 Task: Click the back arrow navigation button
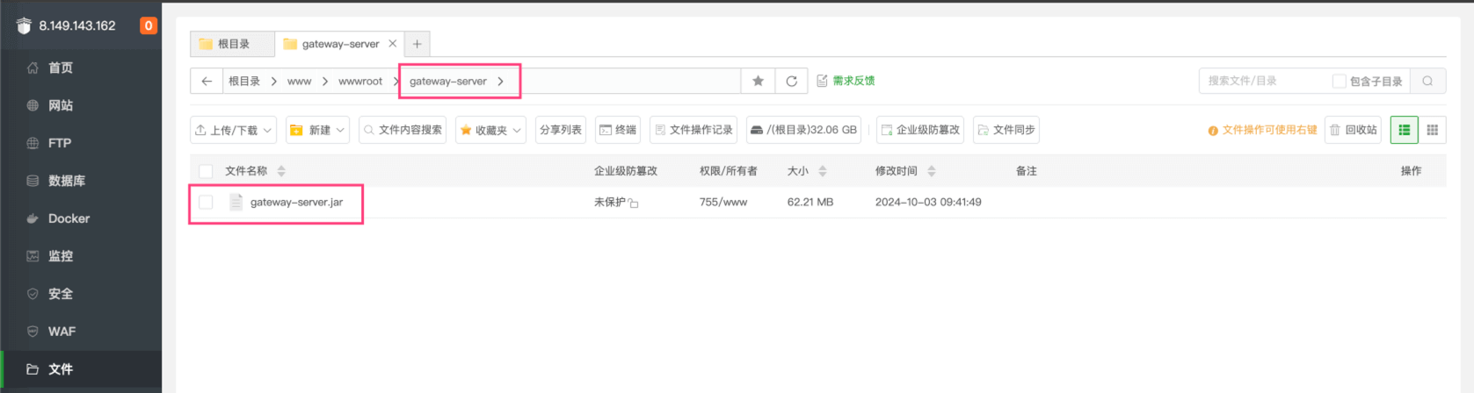pyautogui.click(x=207, y=82)
